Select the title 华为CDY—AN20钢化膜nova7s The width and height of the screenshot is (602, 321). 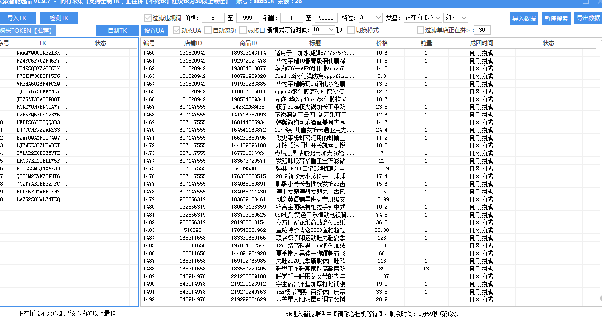pos(315,68)
